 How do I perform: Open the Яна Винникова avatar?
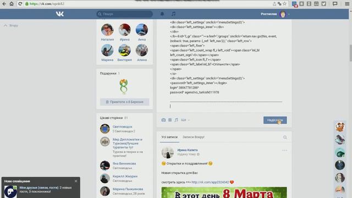(105, 166)
